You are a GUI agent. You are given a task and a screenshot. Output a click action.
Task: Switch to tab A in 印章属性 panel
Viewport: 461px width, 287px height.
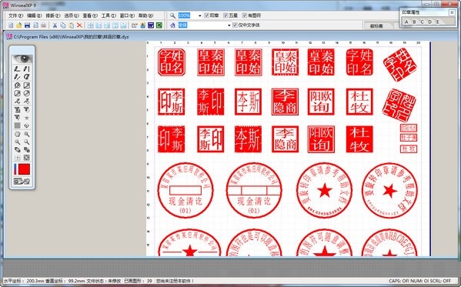[406, 22]
